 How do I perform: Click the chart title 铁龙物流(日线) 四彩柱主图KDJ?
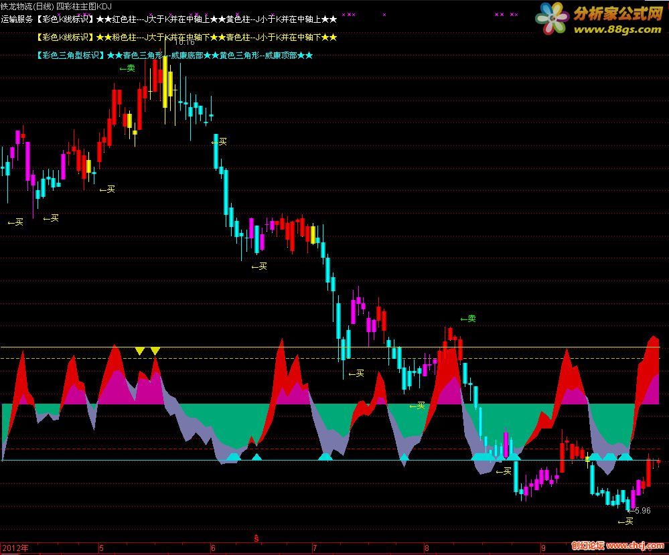56,7
